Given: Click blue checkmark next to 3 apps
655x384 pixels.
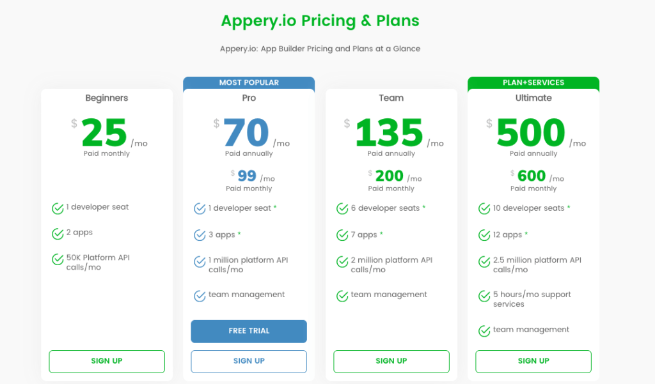Looking at the screenshot, I should click(200, 235).
